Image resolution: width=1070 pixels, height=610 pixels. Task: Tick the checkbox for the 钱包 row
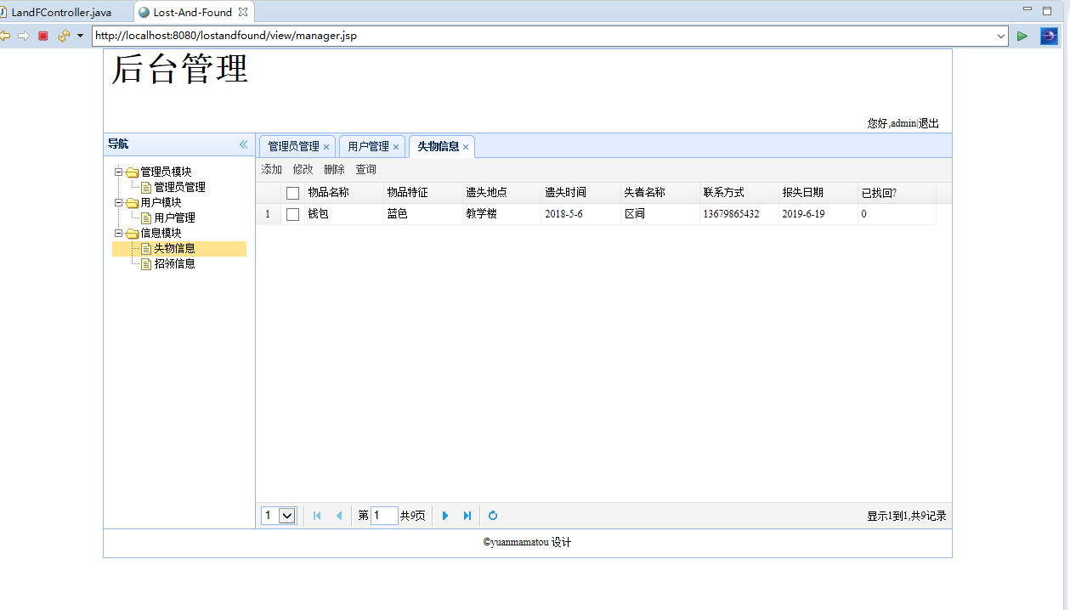coord(292,214)
